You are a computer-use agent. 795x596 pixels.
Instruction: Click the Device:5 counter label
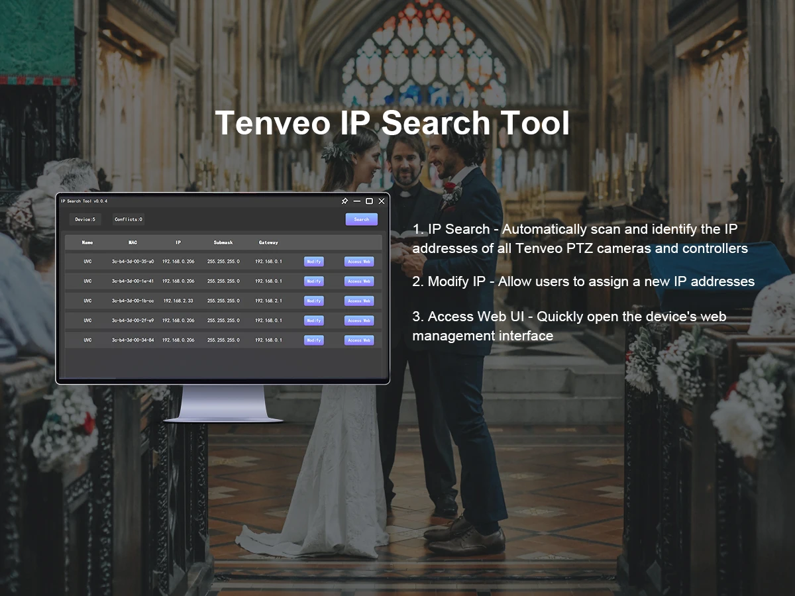pyautogui.click(x=85, y=219)
